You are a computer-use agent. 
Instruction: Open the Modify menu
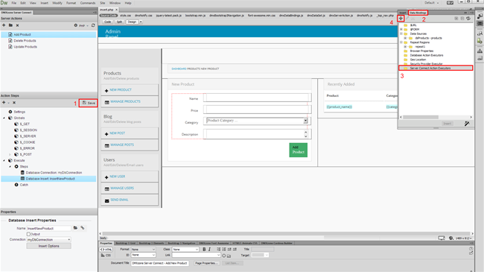pos(57,3)
